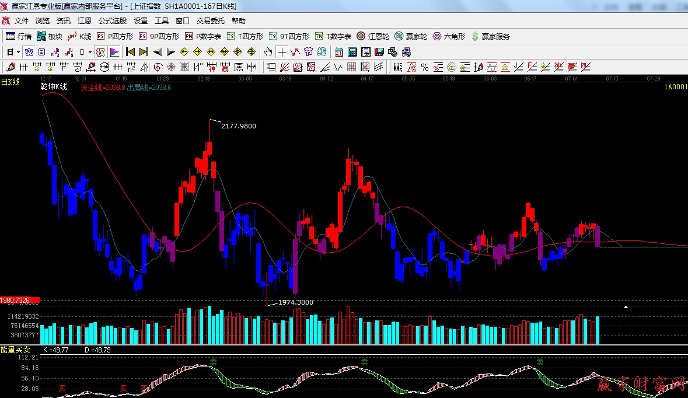Toggle the colored flag indicator button
The image size is (688, 398).
(x=114, y=52)
